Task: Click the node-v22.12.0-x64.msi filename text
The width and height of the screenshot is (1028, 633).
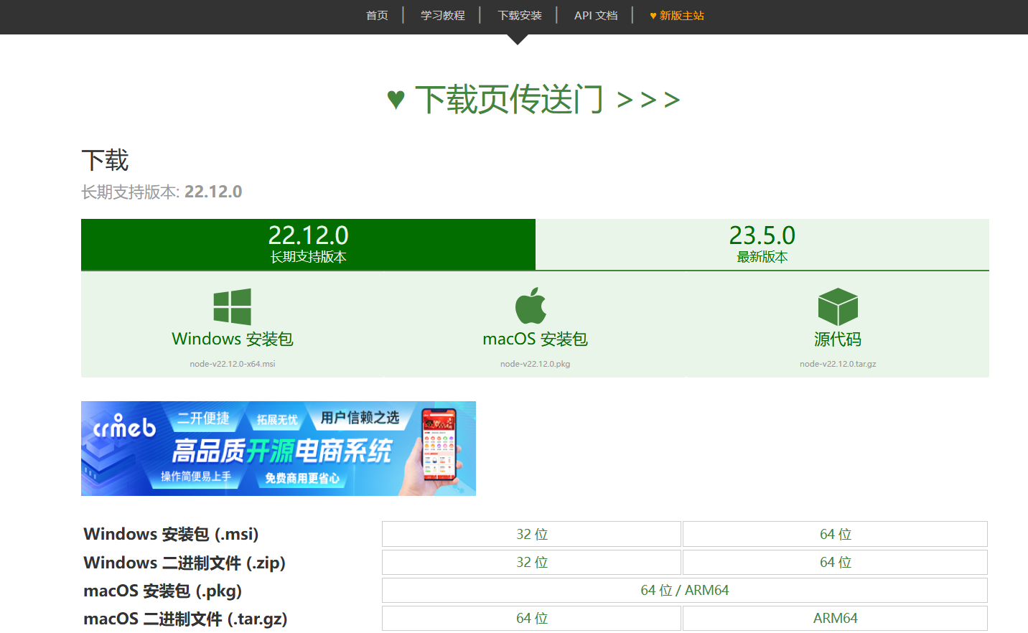Action: [x=233, y=363]
